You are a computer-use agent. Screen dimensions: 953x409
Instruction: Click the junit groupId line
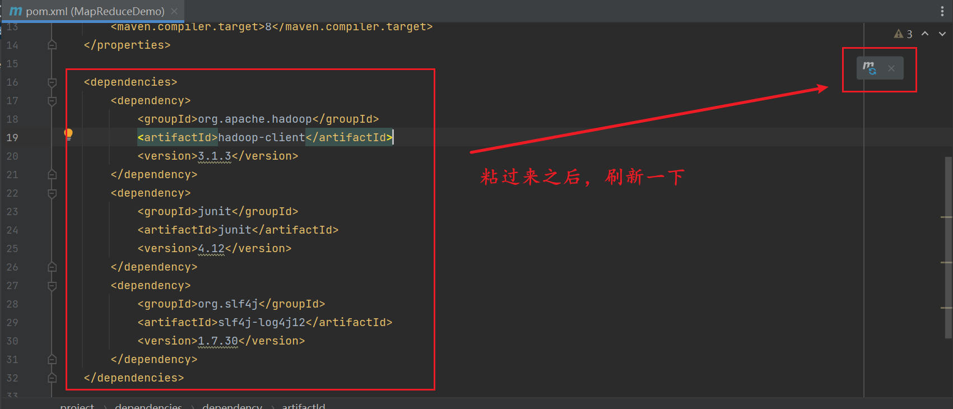tap(218, 211)
